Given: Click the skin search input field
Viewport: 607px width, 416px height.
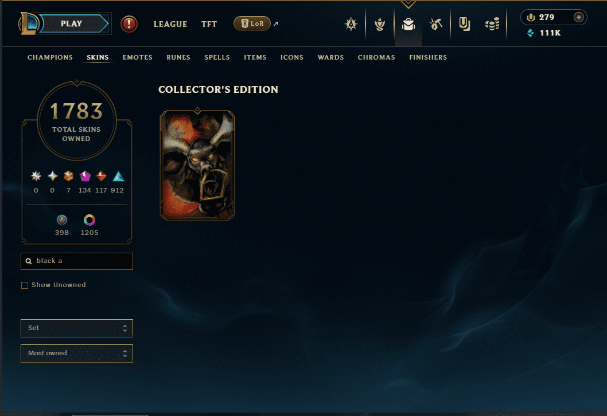Looking at the screenshot, I should (x=77, y=261).
